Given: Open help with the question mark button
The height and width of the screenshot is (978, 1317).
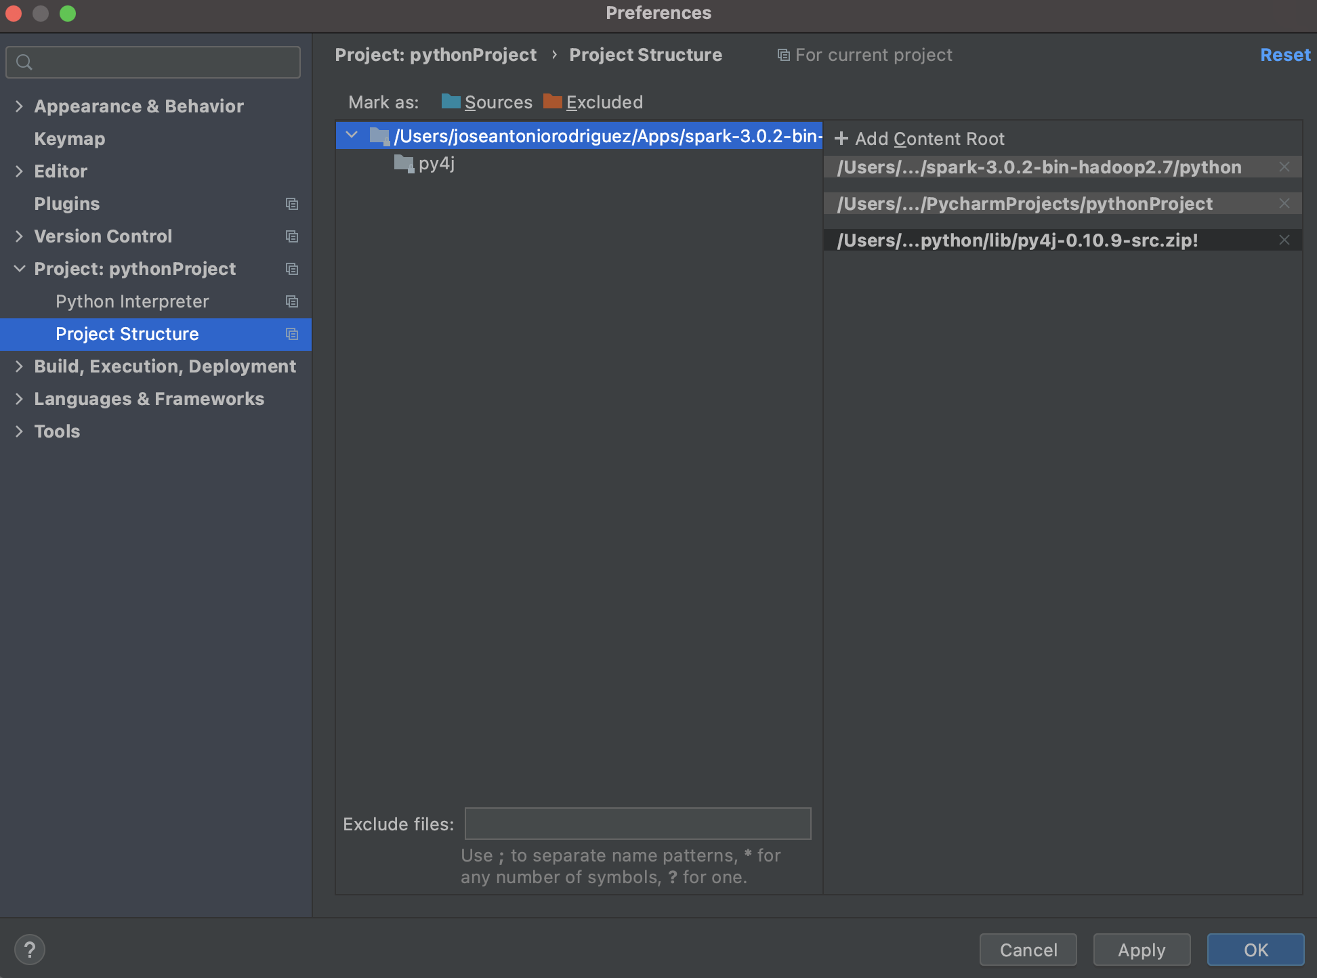Looking at the screenshot, I should point(30,950).
